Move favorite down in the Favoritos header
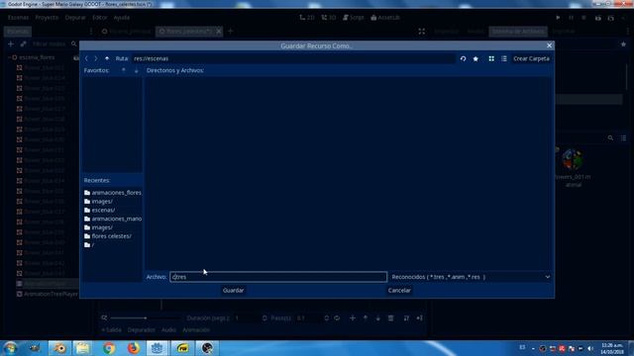The width and height of the screenshot is (634, 356). (x=137, y=70)
